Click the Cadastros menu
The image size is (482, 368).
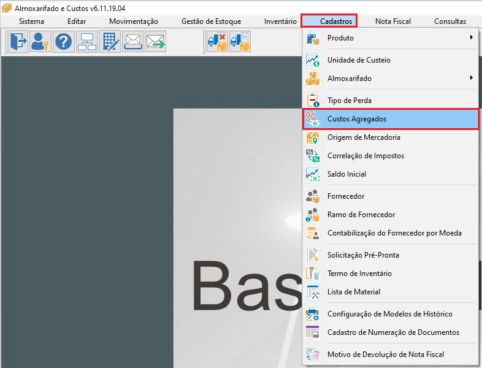coord(329,21)
